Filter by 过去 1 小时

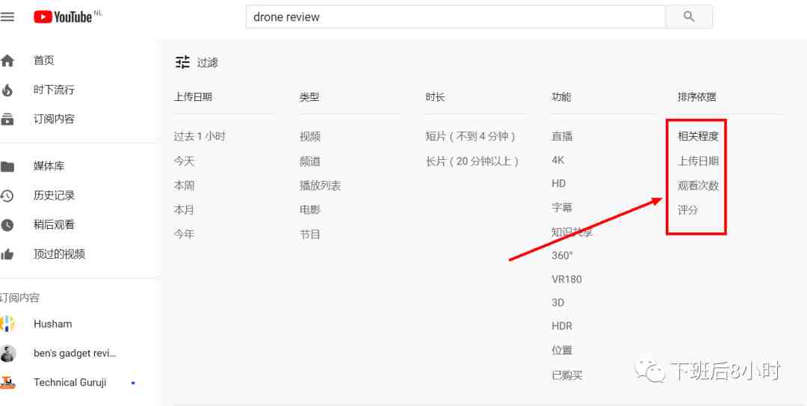[x=200, y=137]
